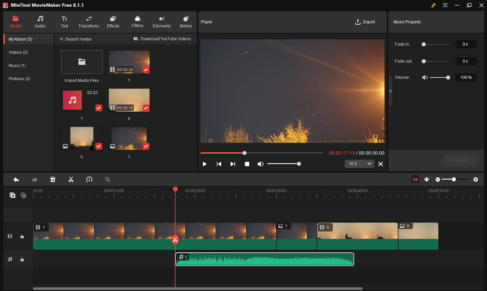Click the Fade in slider handle
Screen dimensions: 487x291
coord(424,44)
